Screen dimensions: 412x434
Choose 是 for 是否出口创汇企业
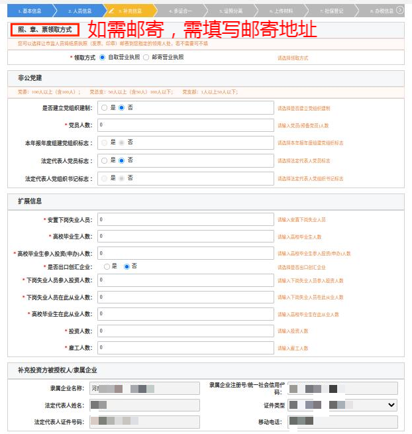pos(107,266)
